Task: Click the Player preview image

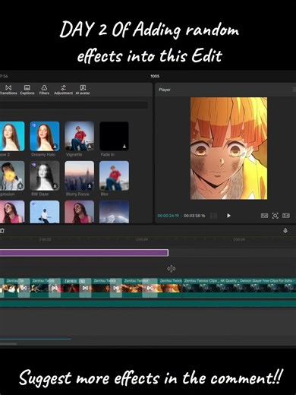Action: tap(228, 148)
